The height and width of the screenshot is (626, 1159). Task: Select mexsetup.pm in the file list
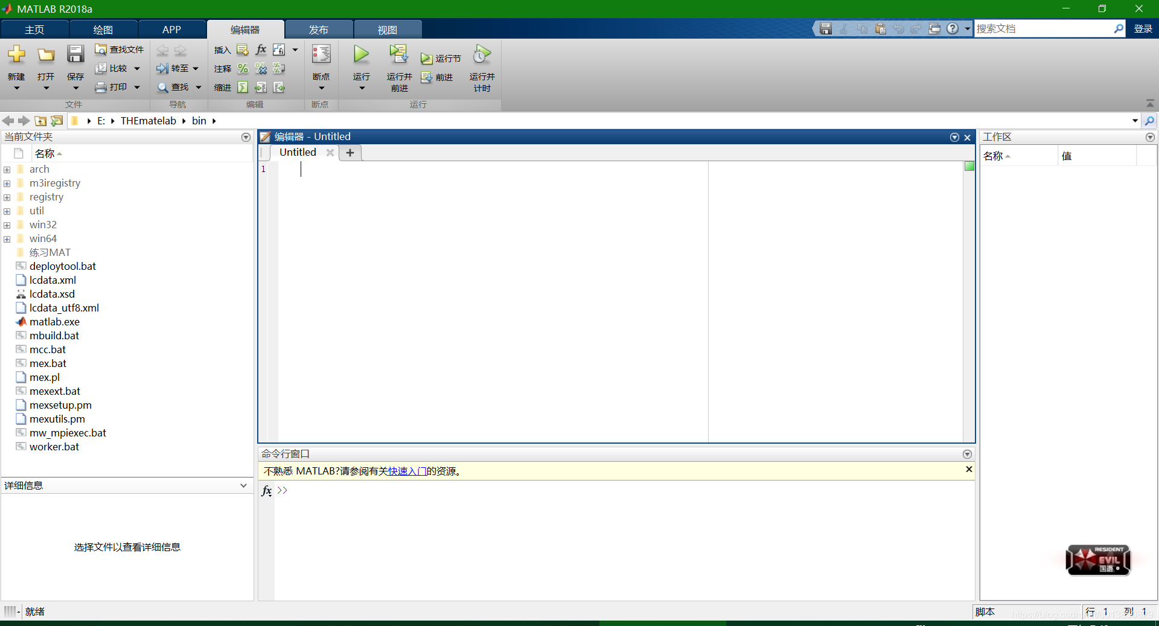pyautogui.click(x=60, y=406)
